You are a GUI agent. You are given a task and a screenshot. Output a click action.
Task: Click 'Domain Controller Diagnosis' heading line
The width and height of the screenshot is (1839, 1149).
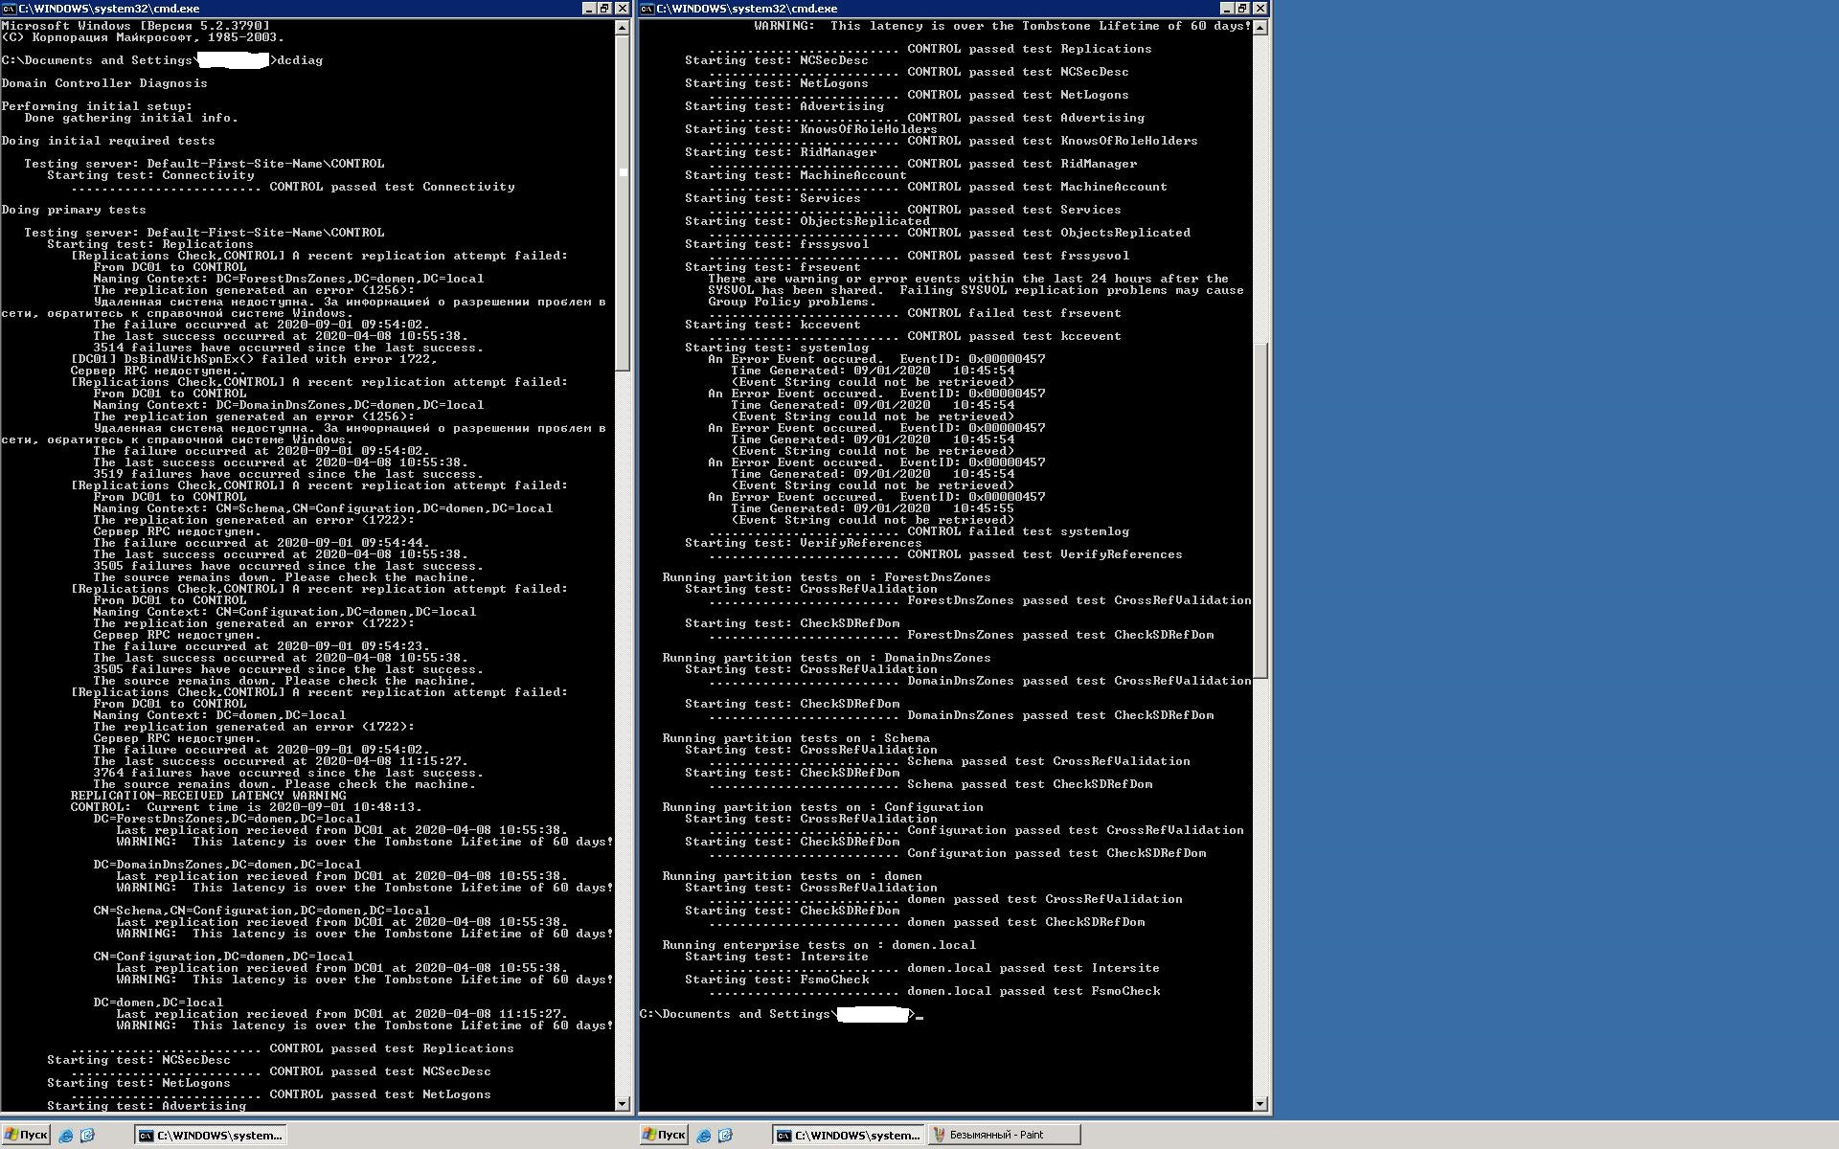104,83
